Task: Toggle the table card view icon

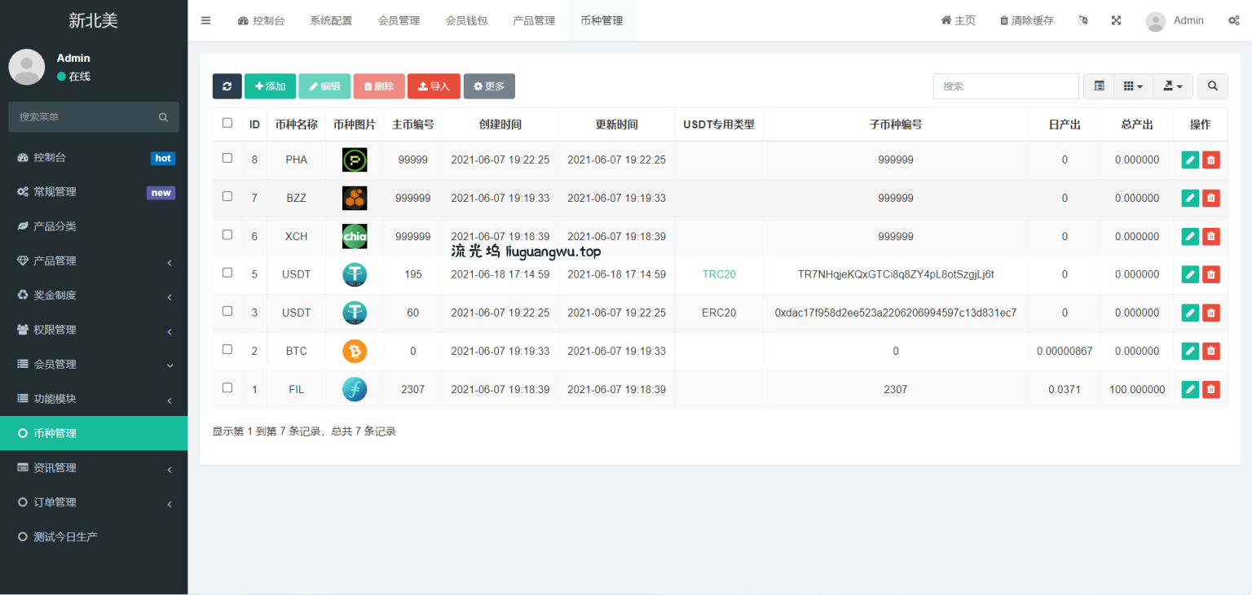Action: [x=1099, y=86]
